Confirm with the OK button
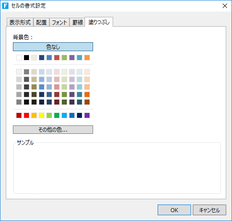 (x=174, y=210)
